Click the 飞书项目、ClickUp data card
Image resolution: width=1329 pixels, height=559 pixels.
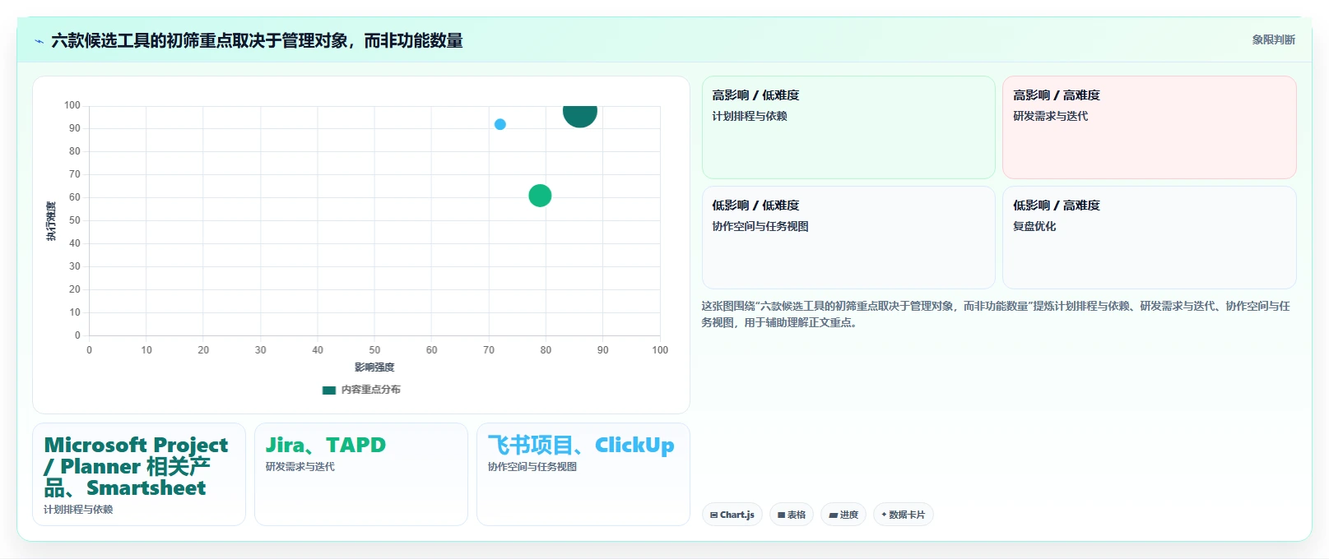(583, 474)
